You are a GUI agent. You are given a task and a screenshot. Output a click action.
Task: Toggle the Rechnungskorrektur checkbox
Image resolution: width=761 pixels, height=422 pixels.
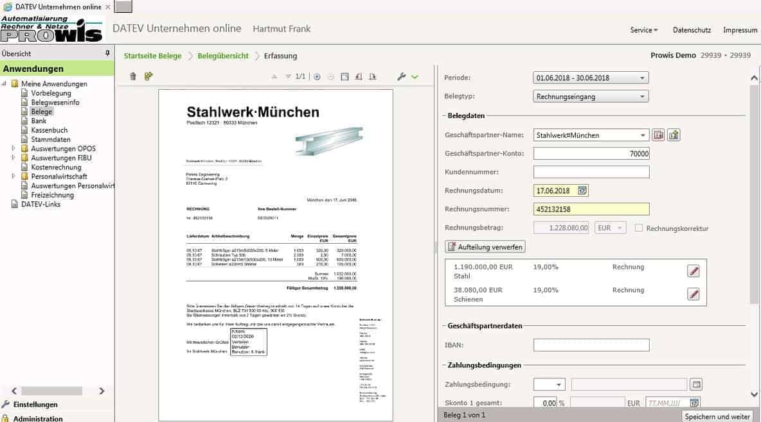(x=639, y=228)
